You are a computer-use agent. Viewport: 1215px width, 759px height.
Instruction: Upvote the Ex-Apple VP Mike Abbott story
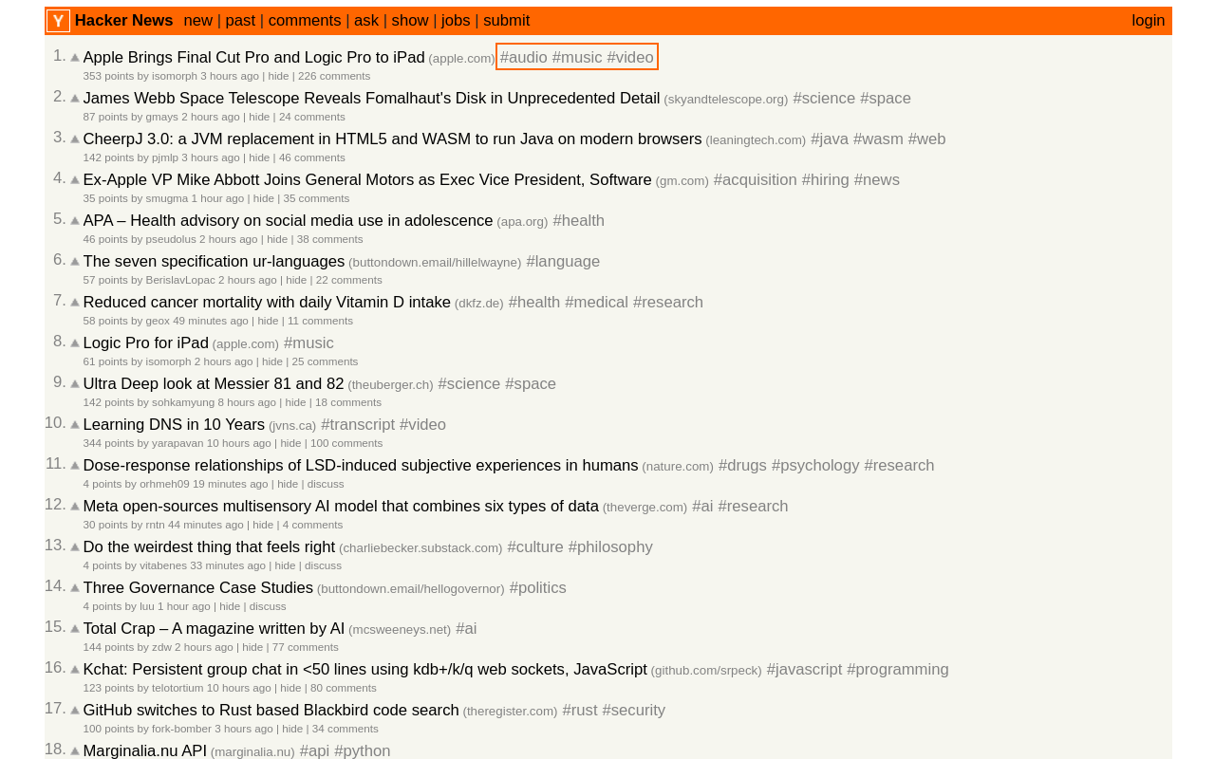[75, 180]
